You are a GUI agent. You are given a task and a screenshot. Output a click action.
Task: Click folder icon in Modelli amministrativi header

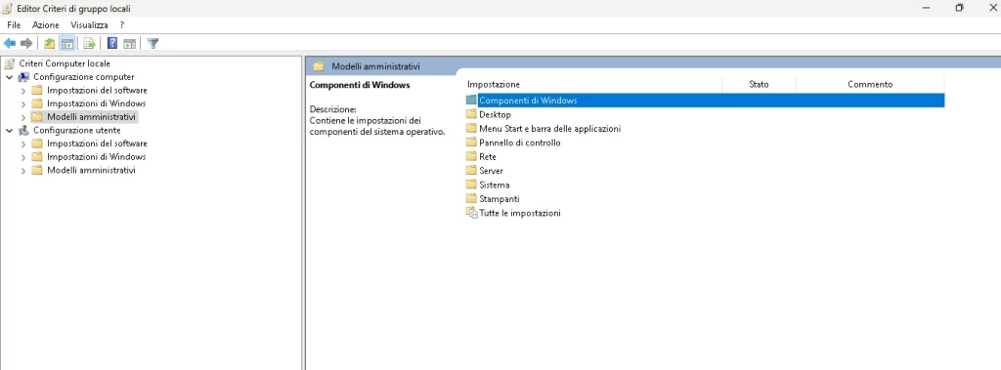click(x=320, y=66)
